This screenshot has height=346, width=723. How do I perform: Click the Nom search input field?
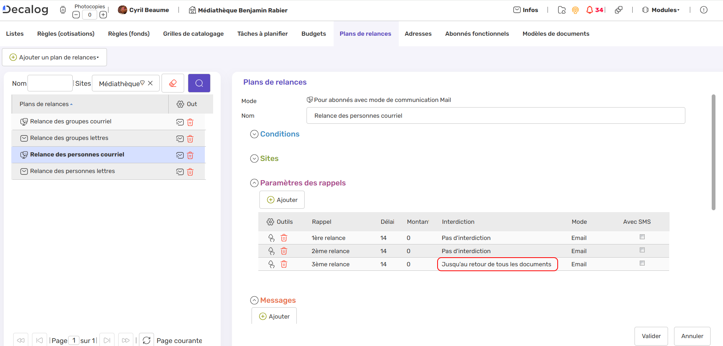pos(50,83)
